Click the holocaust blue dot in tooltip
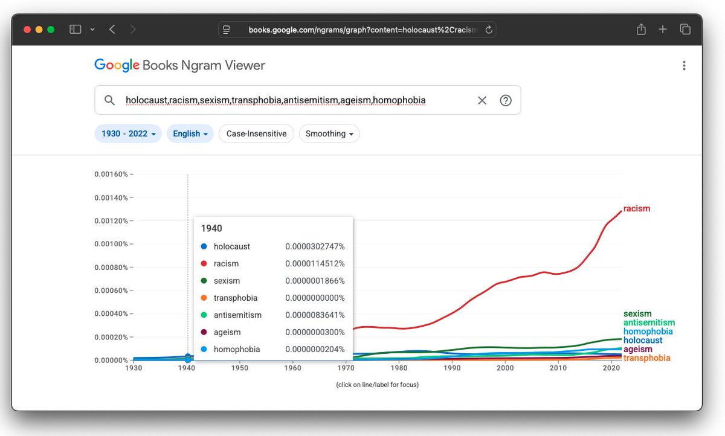The height and width of the screenshot is (436, 725). pyautogui.click(x=204, y=246)
